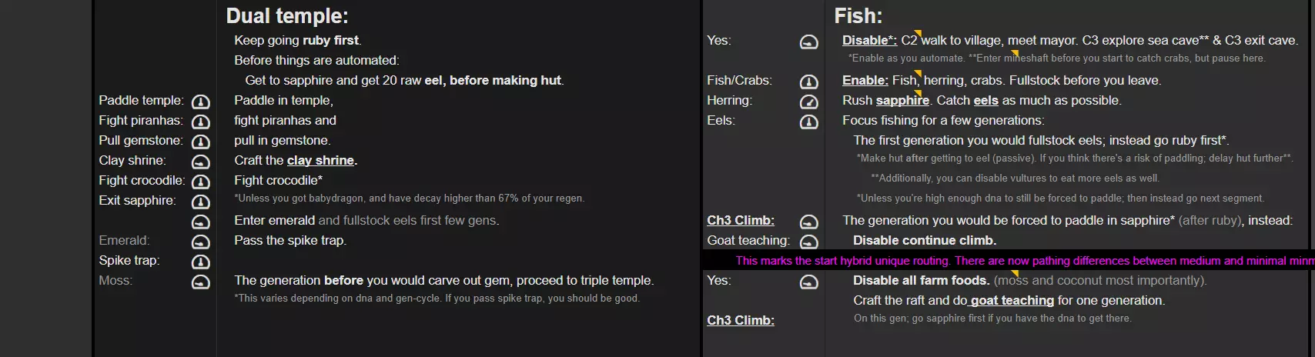Click the gauge icon next to Fight crocodile

click(200, 182)
